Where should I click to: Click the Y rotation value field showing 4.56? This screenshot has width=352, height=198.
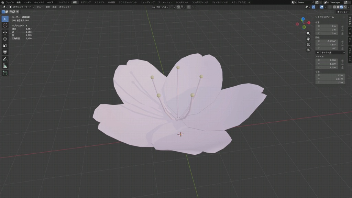tap(327, 44)
